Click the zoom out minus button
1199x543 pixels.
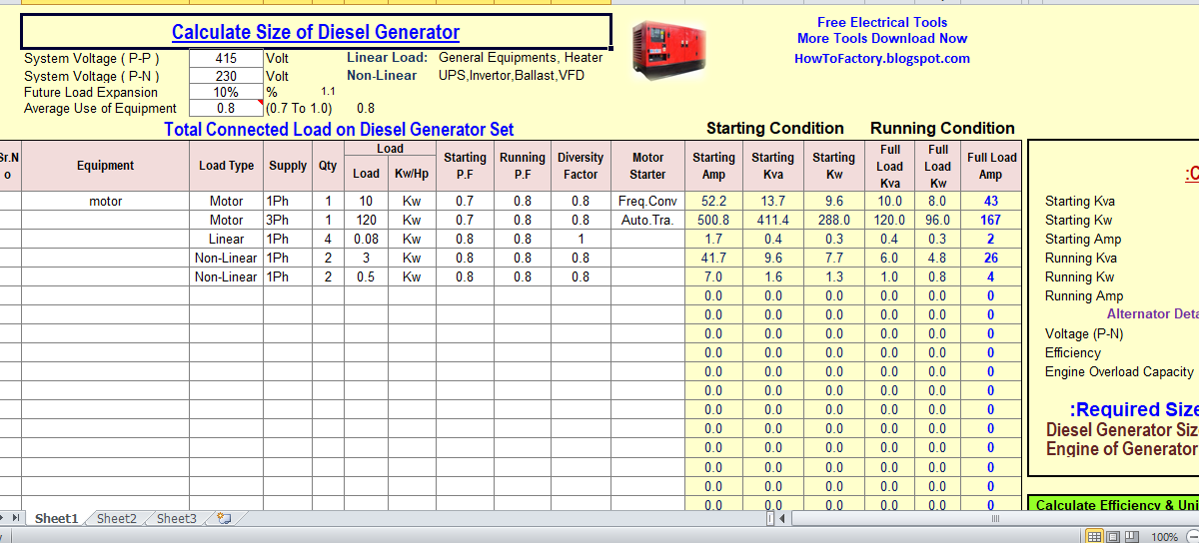pyautogui.click(x=1191, y=537)
